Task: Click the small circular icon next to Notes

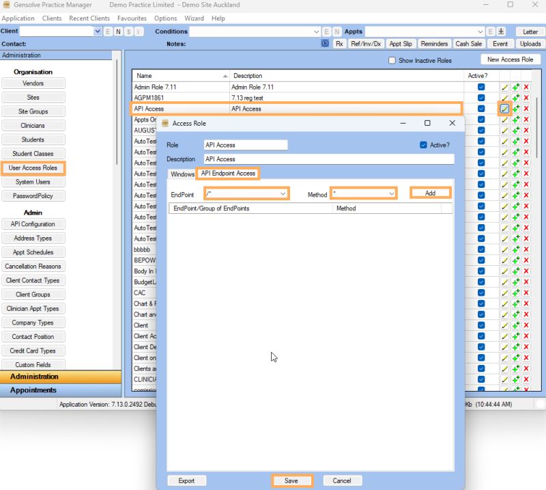Action: point(326,44)
